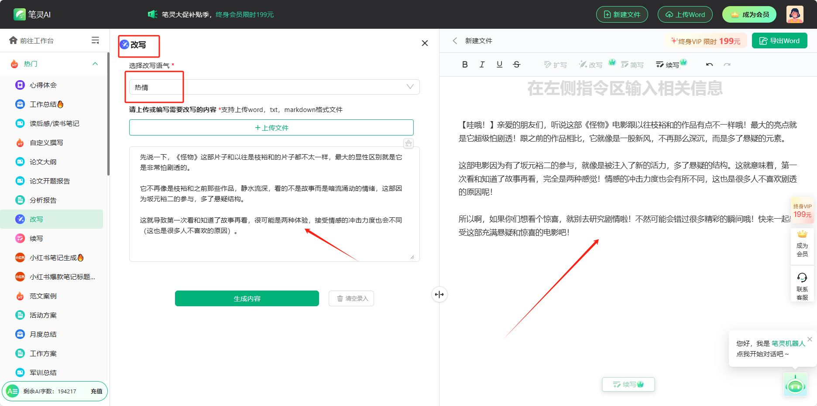Screen dimensions: 817x406
Task: Open 论文大纲 template
Action: point(51,162)
